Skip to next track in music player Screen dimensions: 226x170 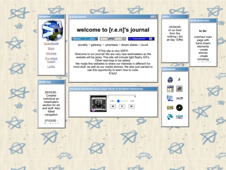click(x=131, y=106)
